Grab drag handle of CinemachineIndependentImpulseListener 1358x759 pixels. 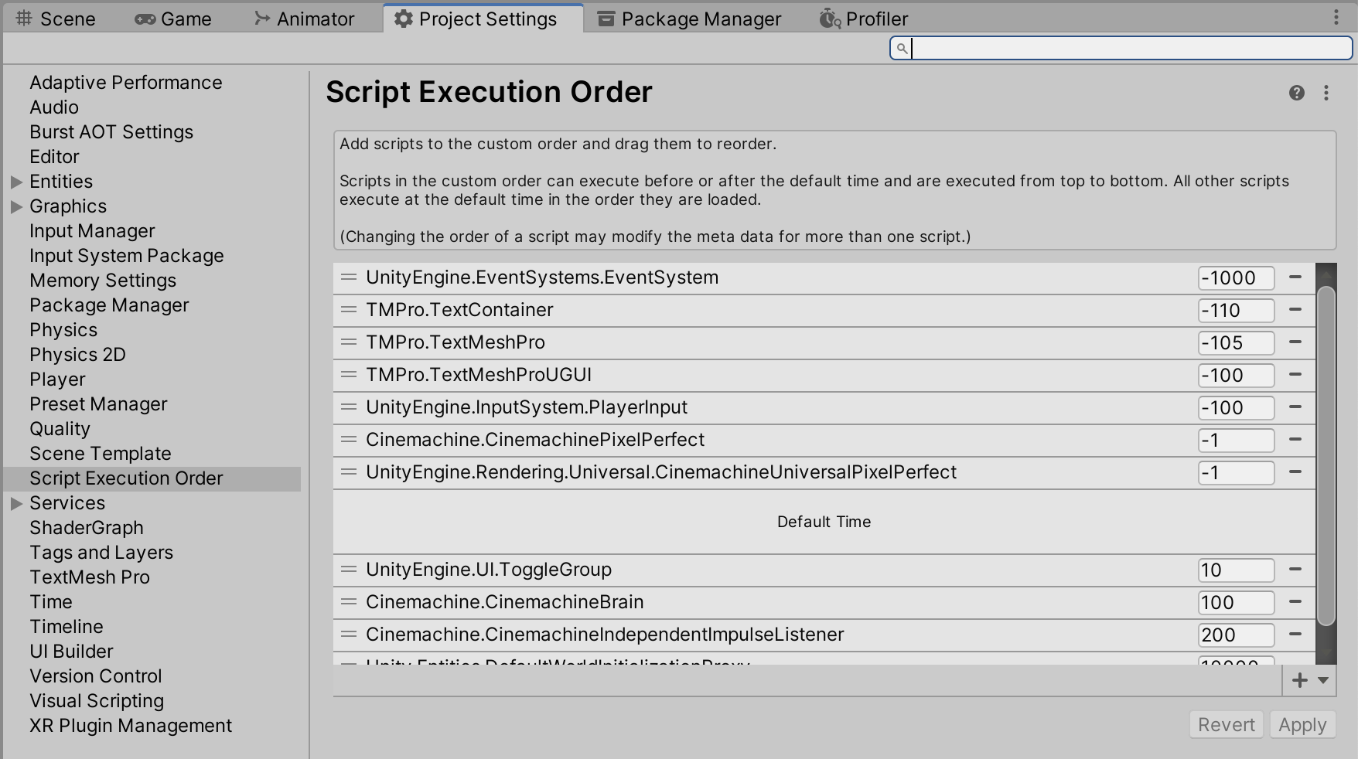349,634
